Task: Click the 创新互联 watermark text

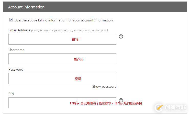Action: (176, 108)
